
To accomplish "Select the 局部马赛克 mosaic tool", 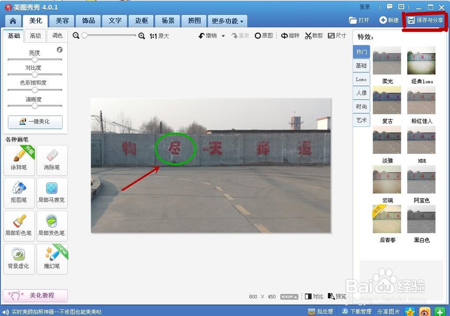I will pos(52,193).
